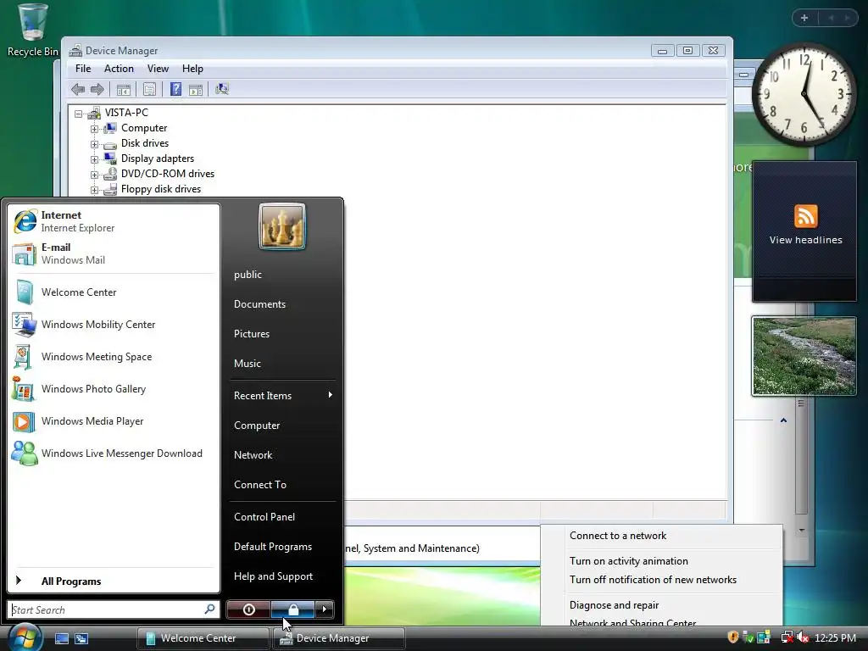Start Windows Media Player
Viewport: 868px width, 651px height.
[114, 421]
